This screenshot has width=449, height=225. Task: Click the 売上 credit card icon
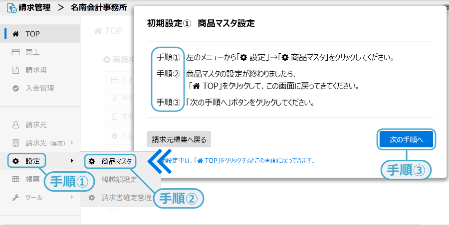pyautogui.click(x=15, y=52)
